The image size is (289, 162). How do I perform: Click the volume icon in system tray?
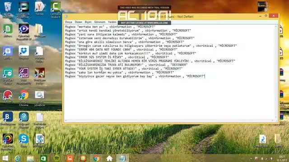pos(272,158)
